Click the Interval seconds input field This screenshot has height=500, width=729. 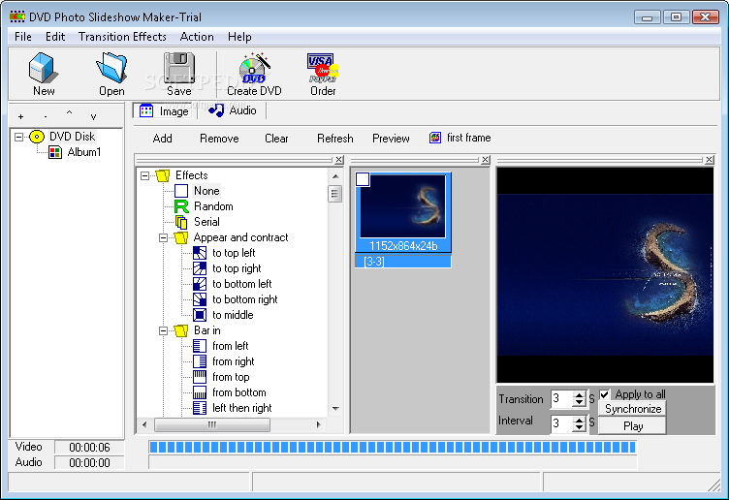pyautogui.click(x=562, y=423)
